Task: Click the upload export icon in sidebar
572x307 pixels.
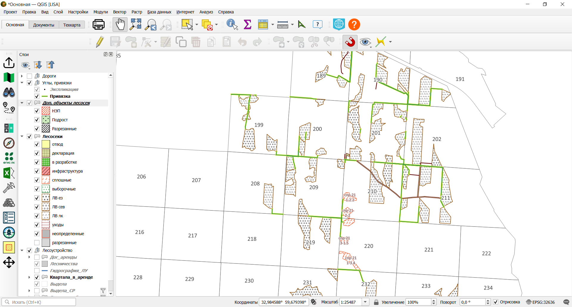Action: pyautogui.click(x=9, y=63)
